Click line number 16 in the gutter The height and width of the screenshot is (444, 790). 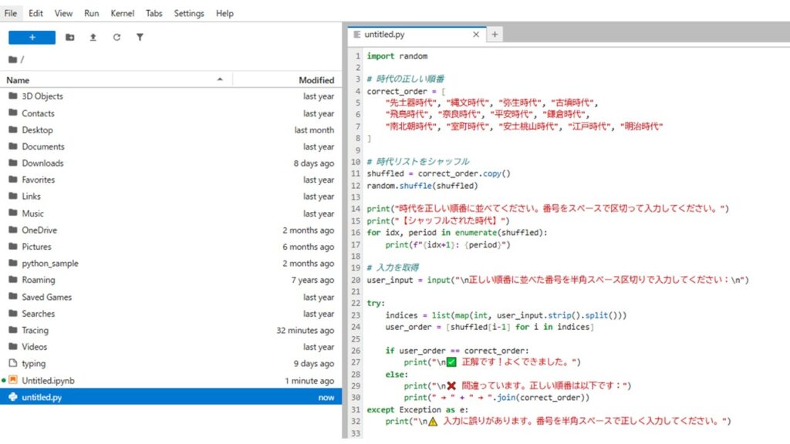[356, 233]
